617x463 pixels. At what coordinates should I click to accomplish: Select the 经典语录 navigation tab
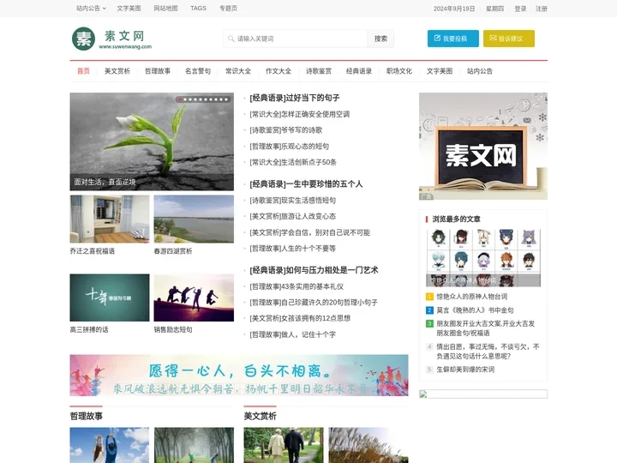click(x=359, y=71)
